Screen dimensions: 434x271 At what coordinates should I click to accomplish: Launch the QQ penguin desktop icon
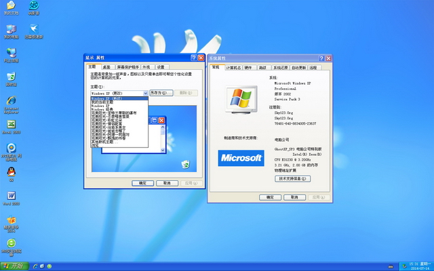click(x=11, y=174)
